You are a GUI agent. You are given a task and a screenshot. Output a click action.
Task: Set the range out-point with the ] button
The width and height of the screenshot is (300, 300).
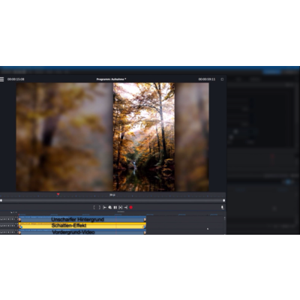pyautogui.click(x=100, y=208)
